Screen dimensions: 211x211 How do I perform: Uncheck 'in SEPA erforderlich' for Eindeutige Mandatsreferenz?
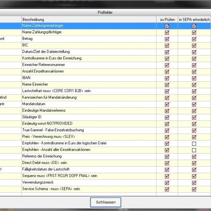(194, 111)
